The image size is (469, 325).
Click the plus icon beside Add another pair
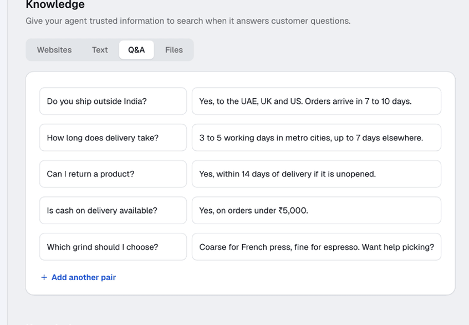click(x=44, y=277)
